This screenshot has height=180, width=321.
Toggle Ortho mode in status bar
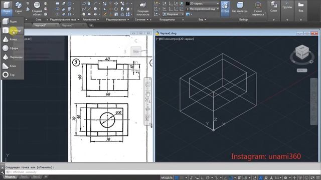[202, 178]
